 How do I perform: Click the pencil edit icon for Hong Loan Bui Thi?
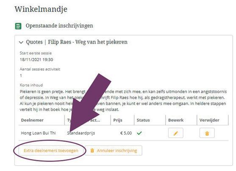(x=175, y=133)
